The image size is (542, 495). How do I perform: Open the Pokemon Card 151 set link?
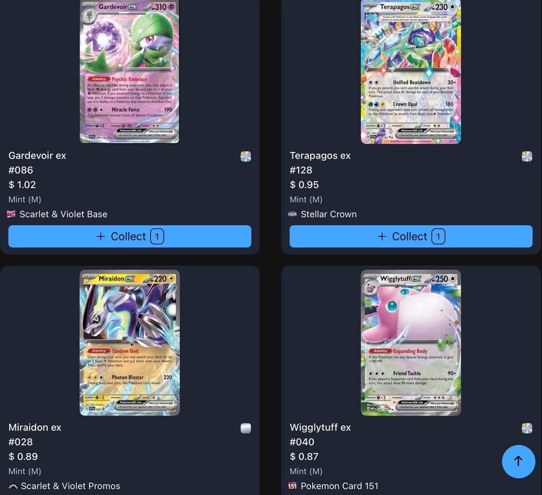click(339, 485)
